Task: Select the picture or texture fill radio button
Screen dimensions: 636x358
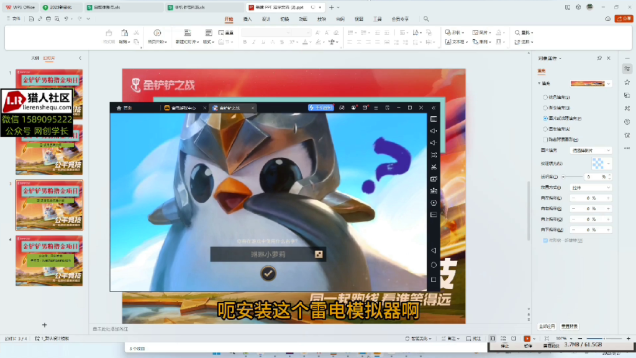Action: tap(545, 117)
